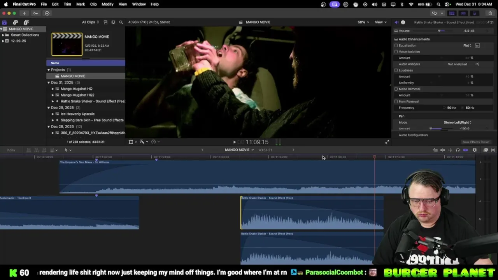This screenshot has height=280, width=498.
Task: Enable the Noise Removal checkbox
Action: tap(396, 89)
